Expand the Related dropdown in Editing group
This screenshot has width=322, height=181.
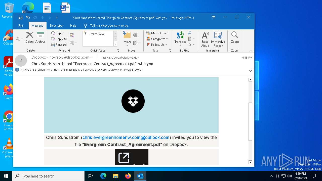click(191, 39)
